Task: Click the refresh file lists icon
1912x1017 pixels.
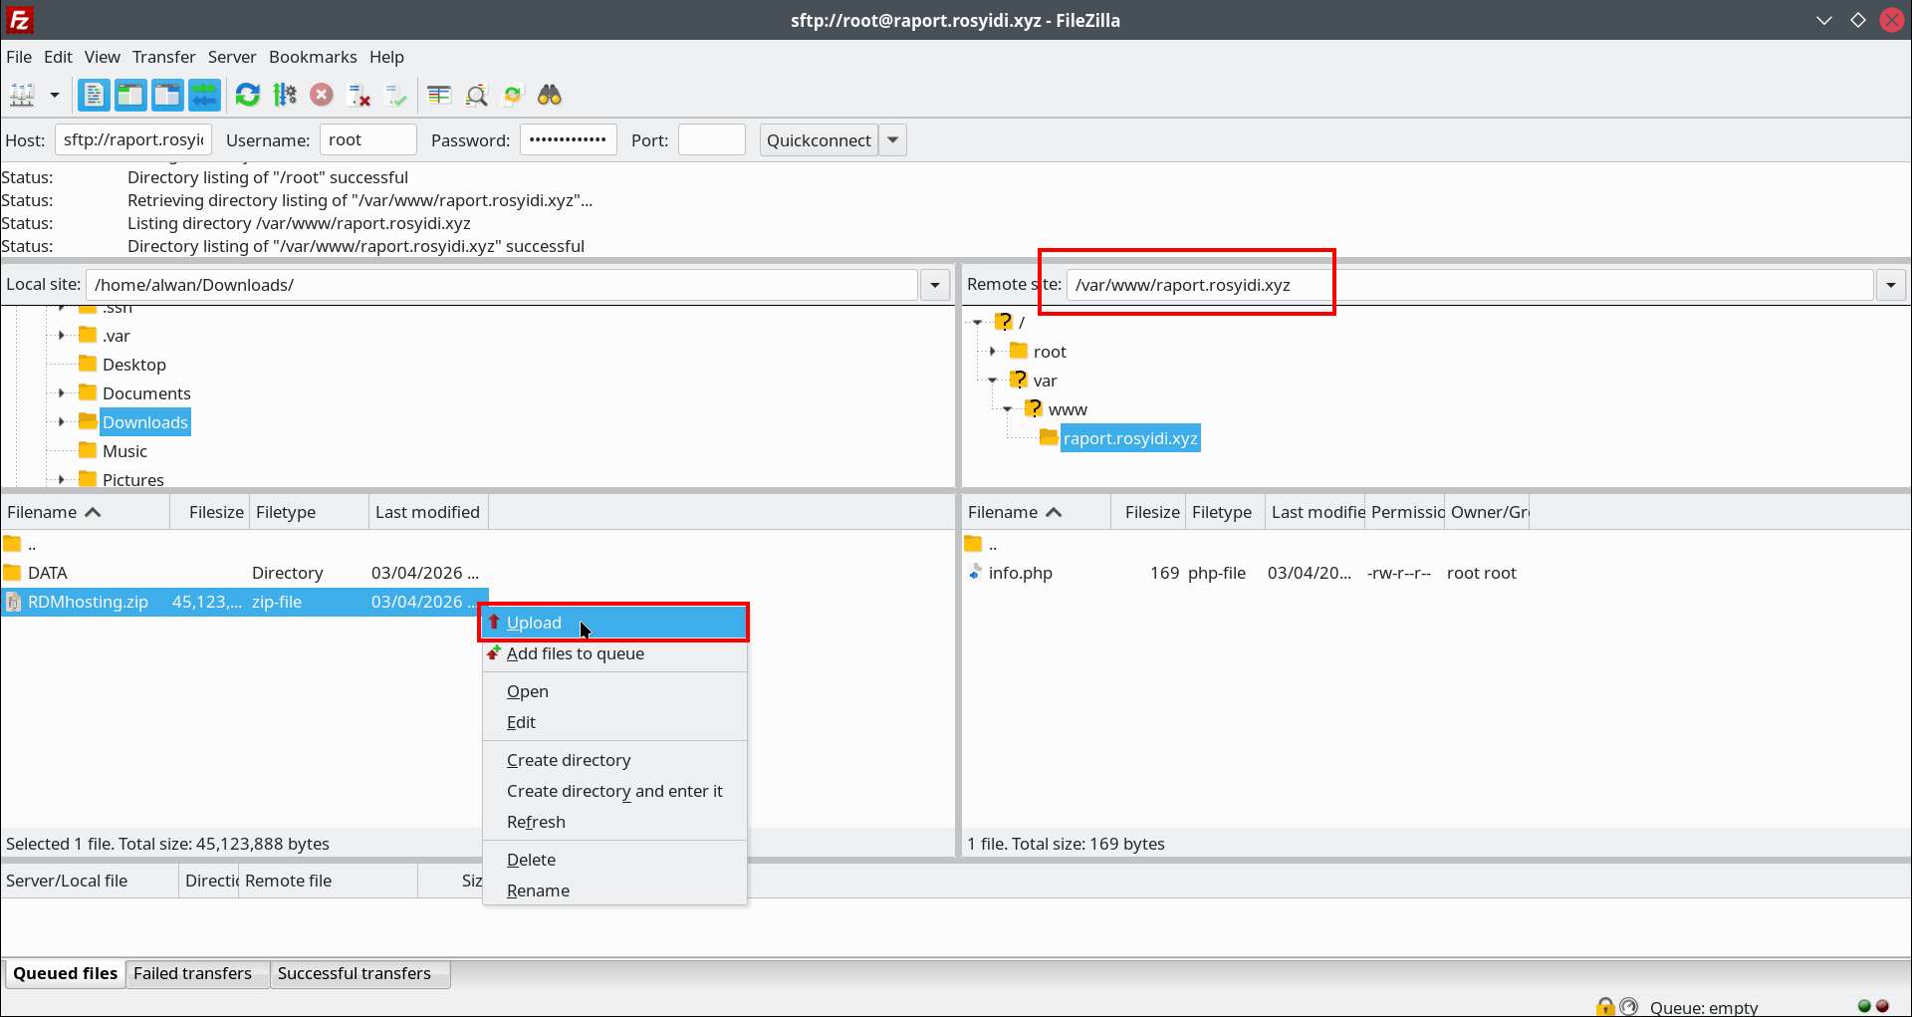Action: 247,96
